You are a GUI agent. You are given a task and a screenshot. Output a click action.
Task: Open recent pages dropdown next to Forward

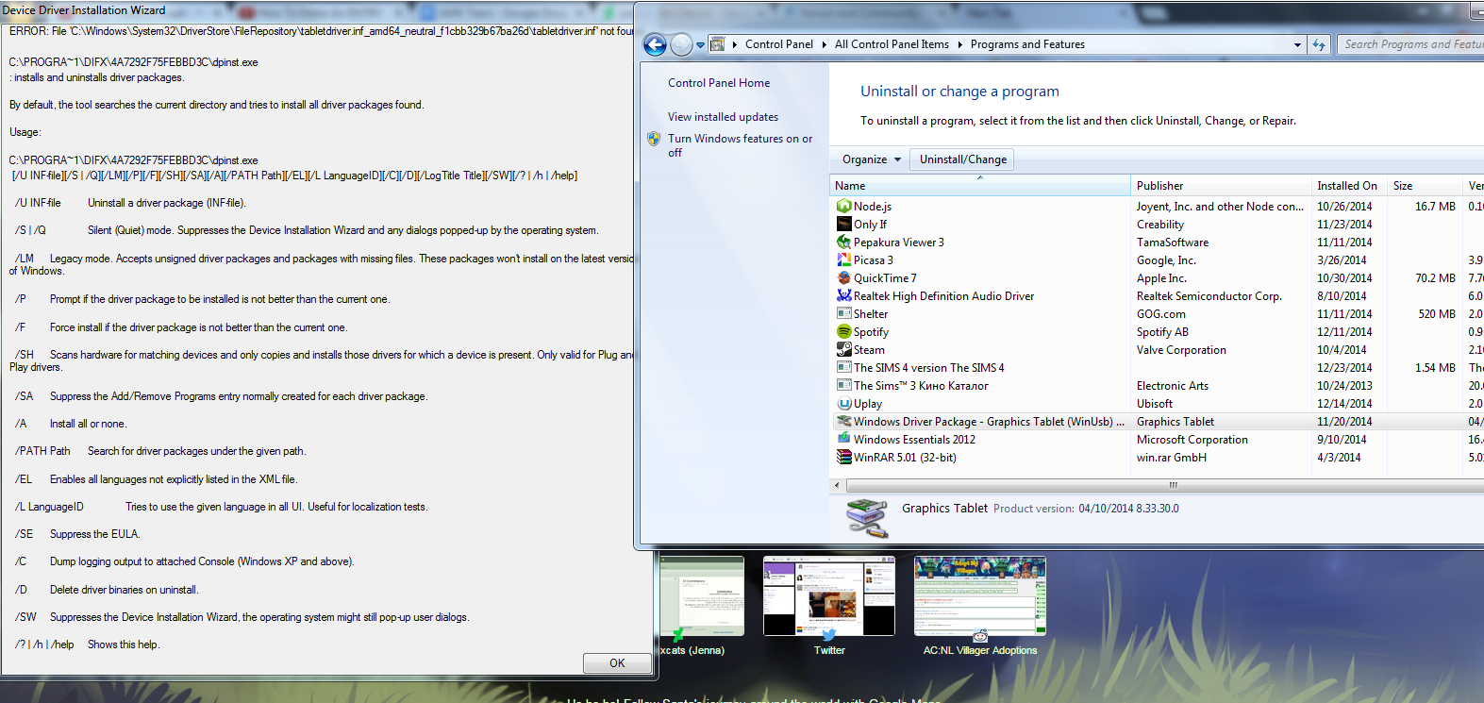(x=700, y=44)
